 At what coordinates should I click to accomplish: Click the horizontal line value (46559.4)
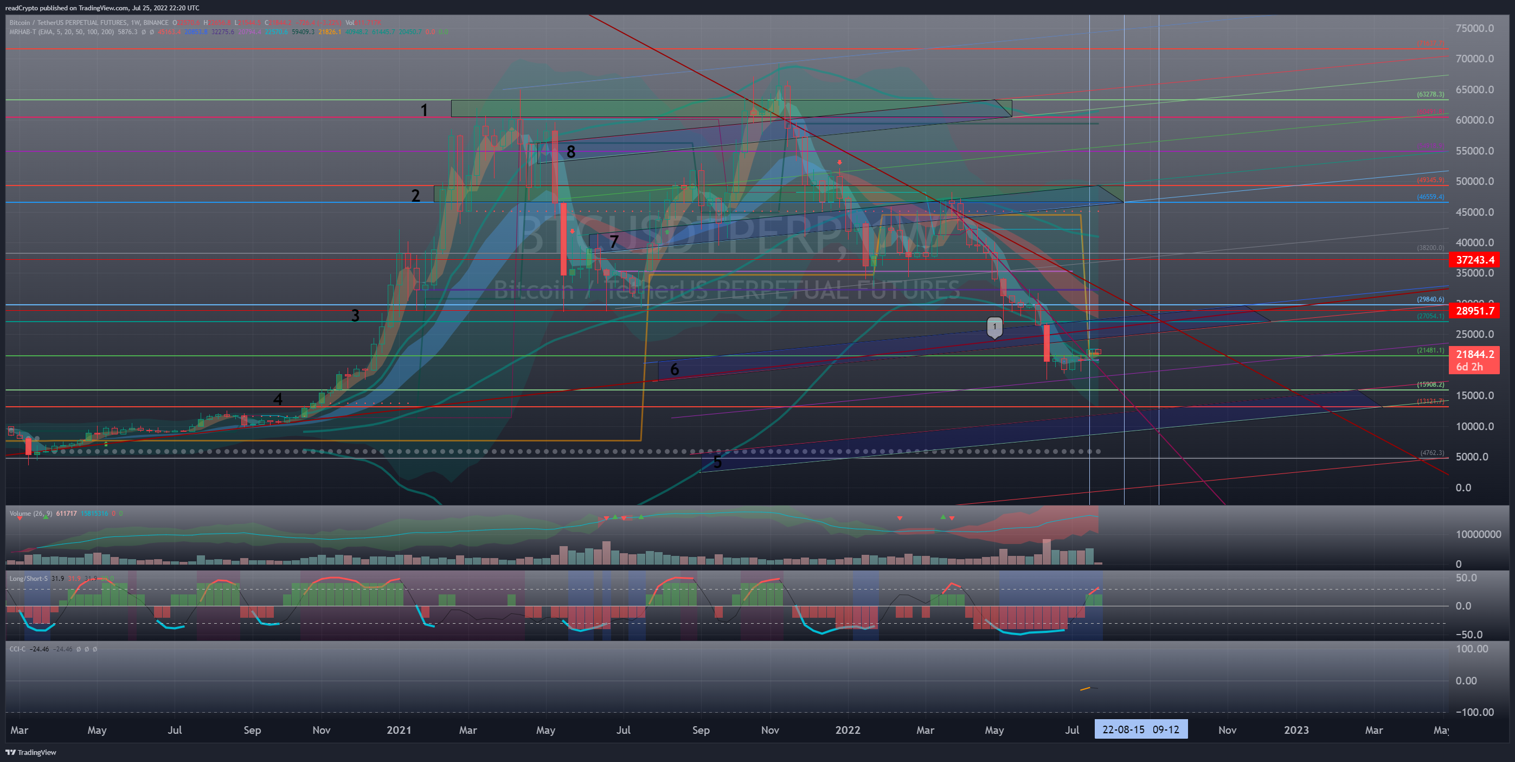click(x=1430, y=197)
